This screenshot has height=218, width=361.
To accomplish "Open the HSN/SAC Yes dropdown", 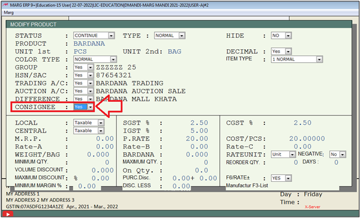I will [x=83, y=75].
